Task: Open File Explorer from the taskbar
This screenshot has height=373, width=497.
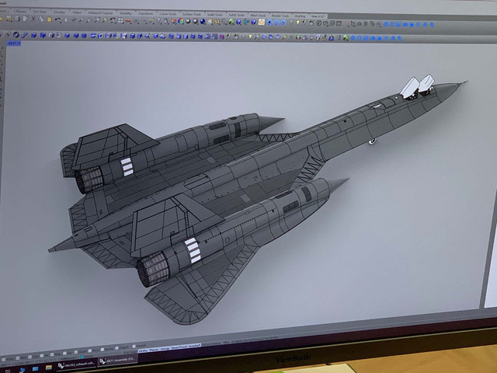Action: point(48,368)
